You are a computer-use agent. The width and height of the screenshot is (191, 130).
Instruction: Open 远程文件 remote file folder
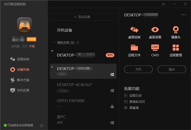point(134,48)
